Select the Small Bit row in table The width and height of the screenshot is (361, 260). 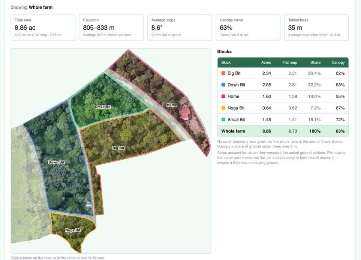coord(283,119)
